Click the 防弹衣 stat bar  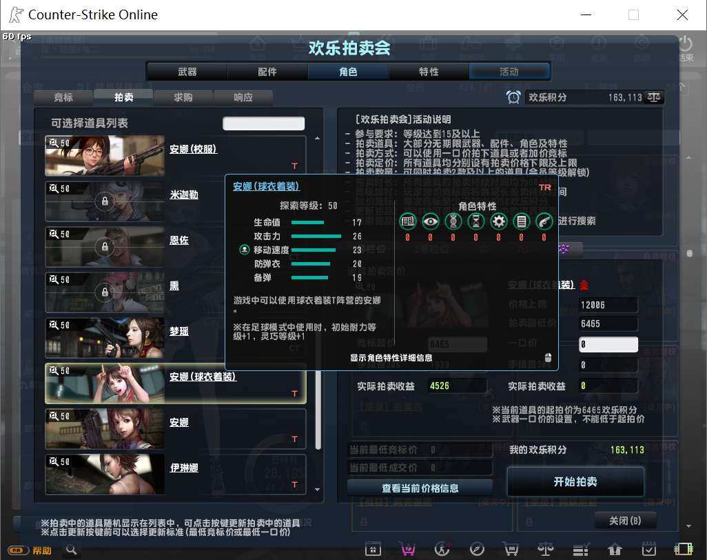(311, 264)
